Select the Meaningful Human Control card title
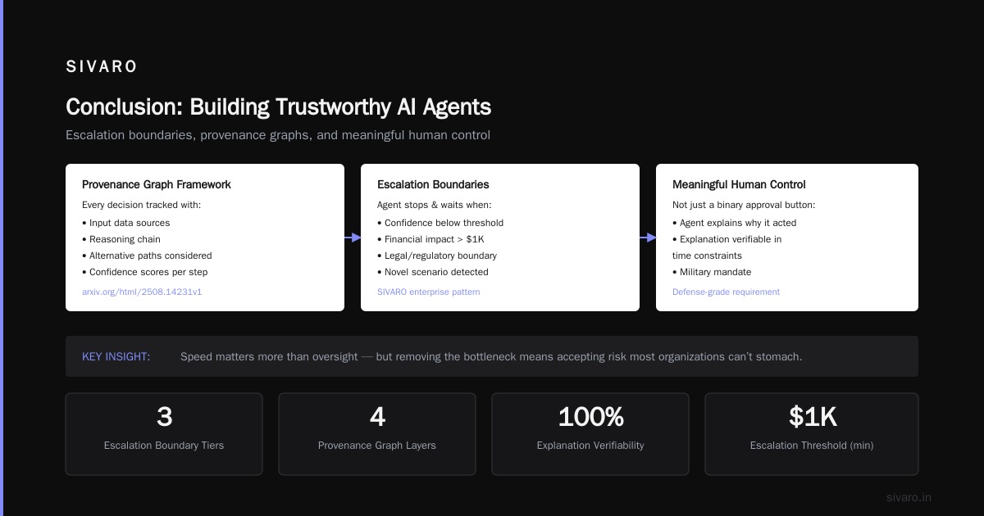Viewport: 984px width, 516px height. (x=737, y=184)
